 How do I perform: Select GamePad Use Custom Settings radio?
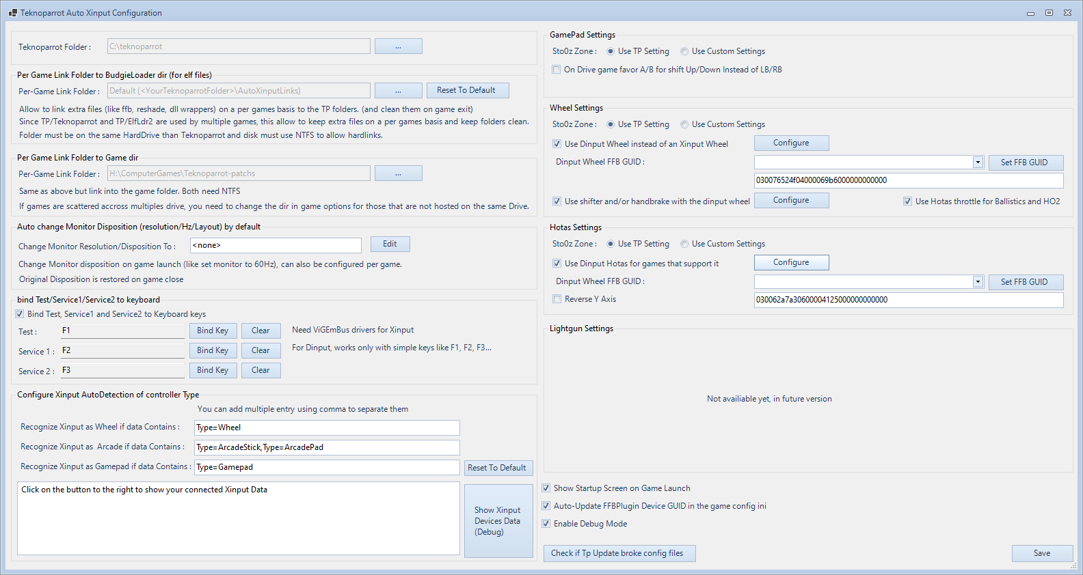point(684,51)
